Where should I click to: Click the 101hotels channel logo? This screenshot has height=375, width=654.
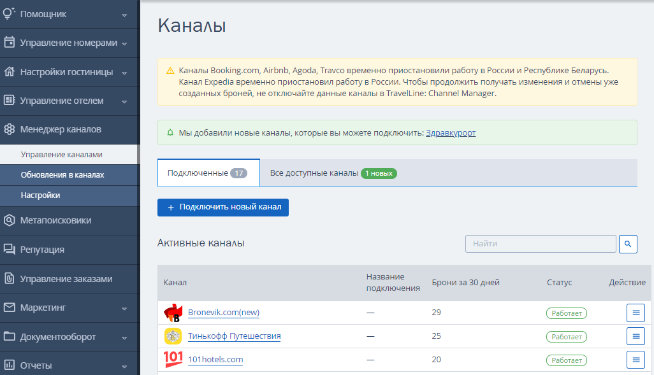point(173,359)
